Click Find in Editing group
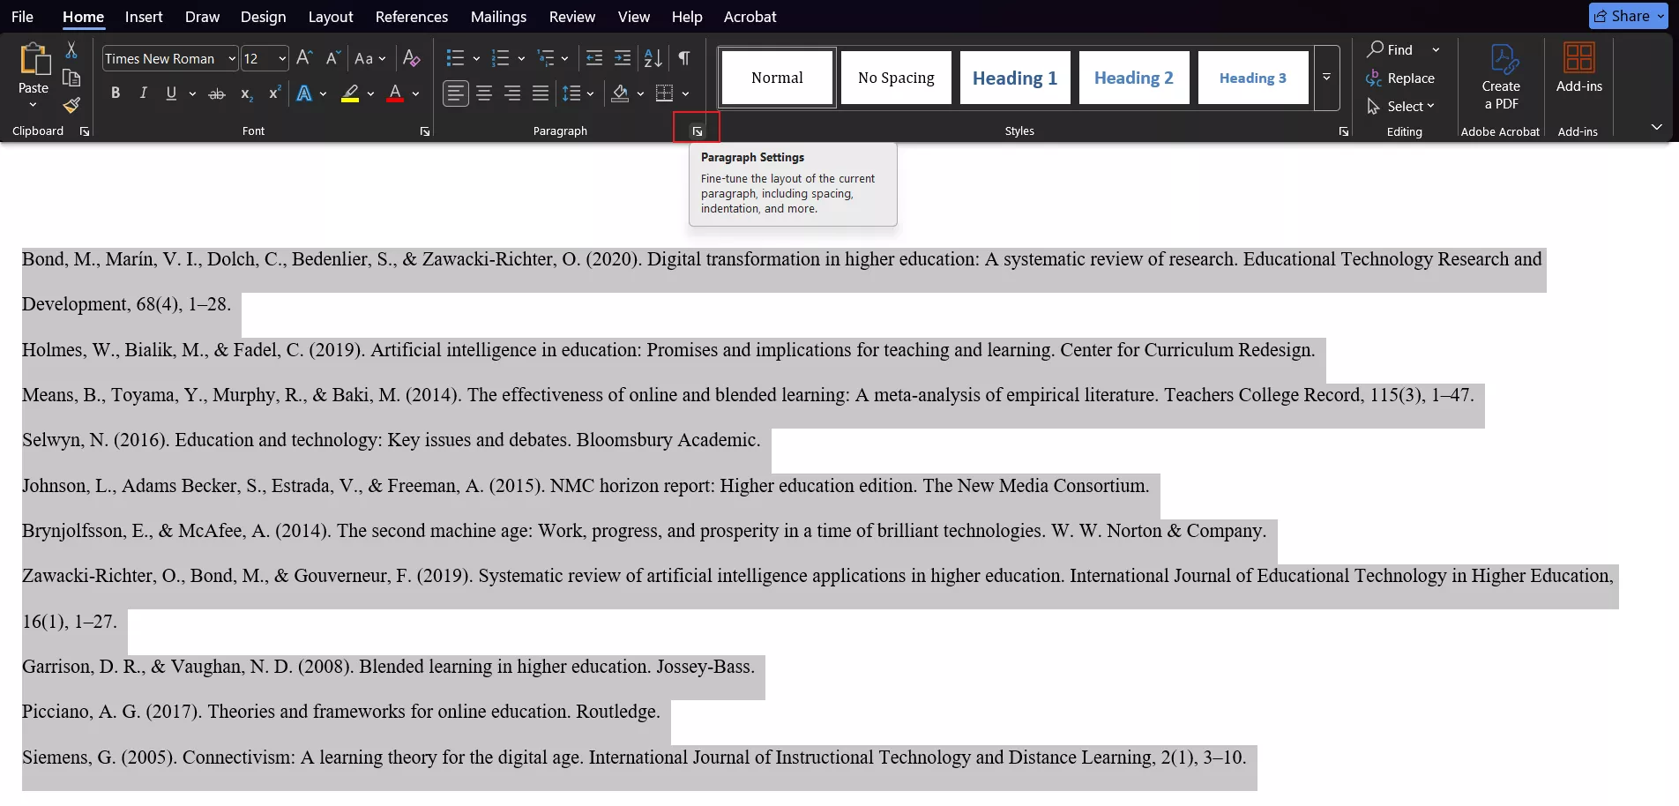This screenshot has height=806, width=1679. (x=1391, y=49)
